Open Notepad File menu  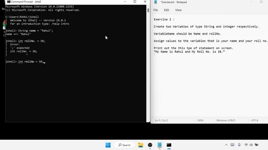pos(155,10)
